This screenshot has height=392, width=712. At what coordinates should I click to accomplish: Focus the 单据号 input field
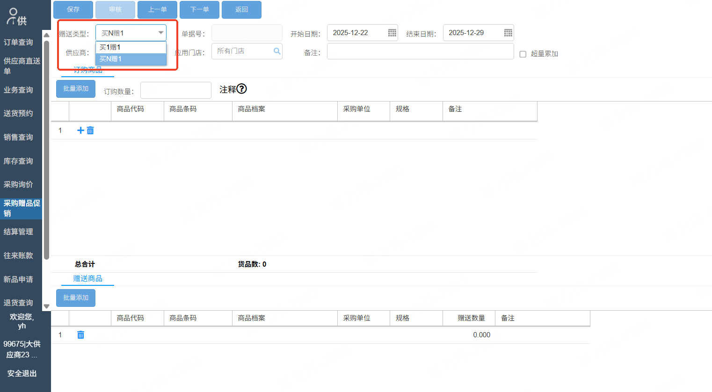(x=247, y=33)
